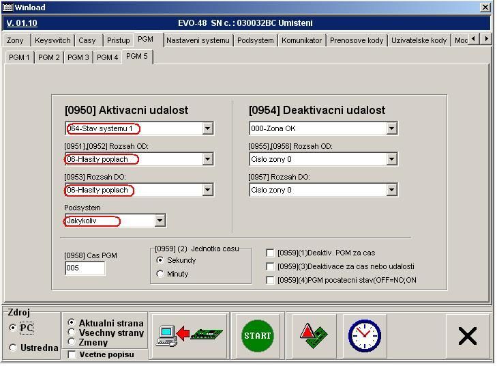Viewport: 497px width, 366px height.
Task: Switch to the Komunikator tab
Action: [x=301, y=40]
